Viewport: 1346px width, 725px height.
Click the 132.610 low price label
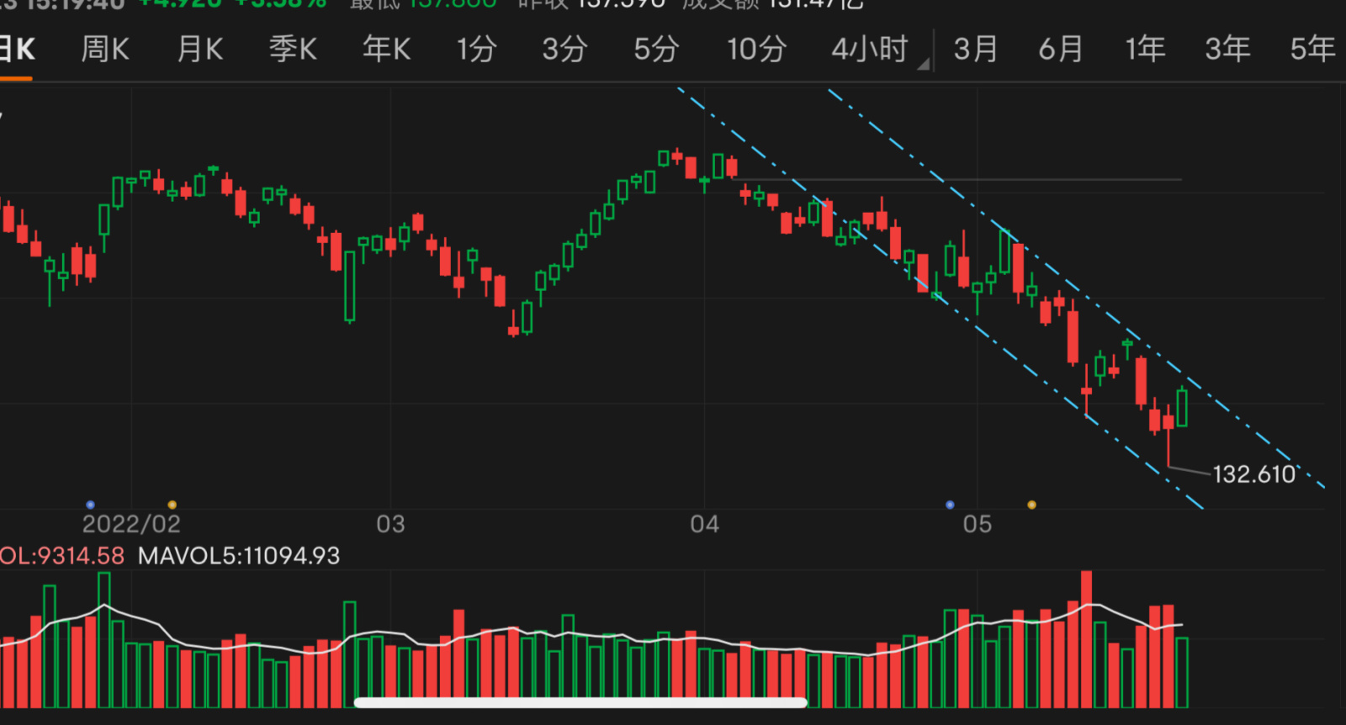coord(1253,474)
